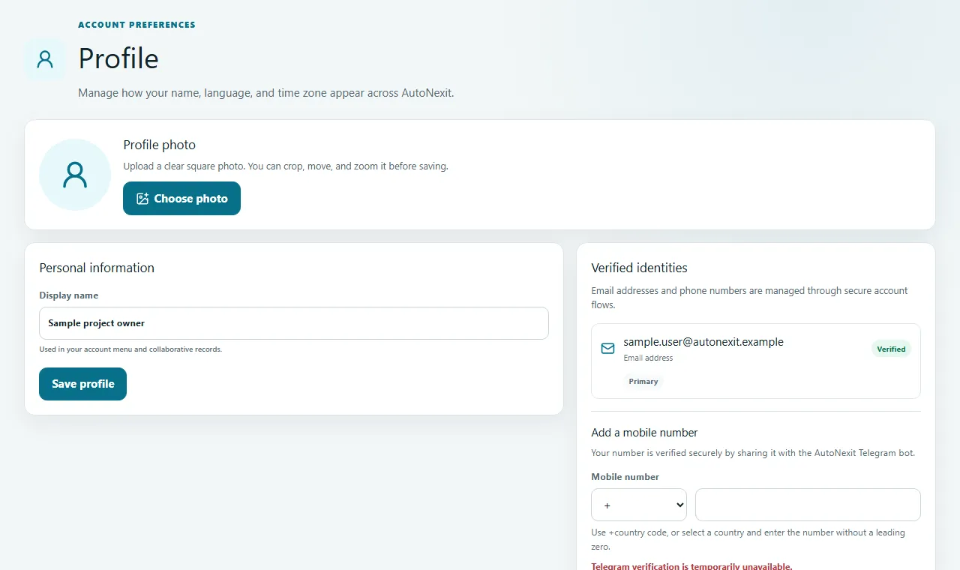Click the Save profile button

(82, 384)
